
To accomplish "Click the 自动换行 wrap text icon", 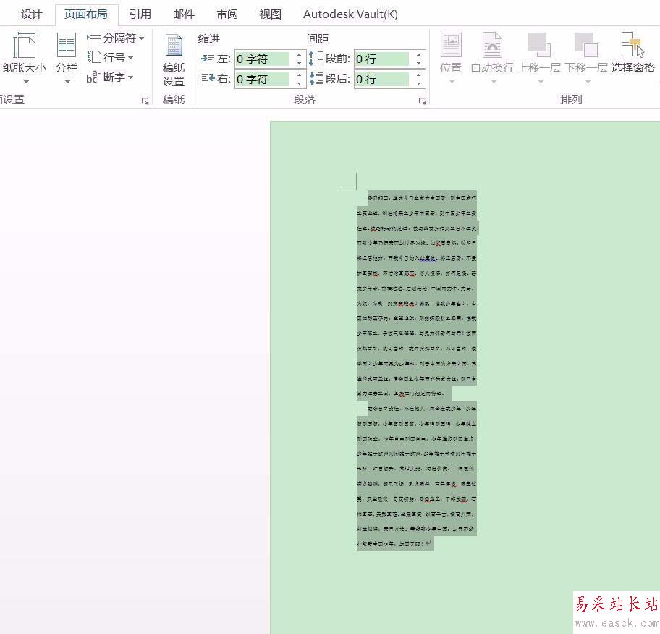I will 492,45.
